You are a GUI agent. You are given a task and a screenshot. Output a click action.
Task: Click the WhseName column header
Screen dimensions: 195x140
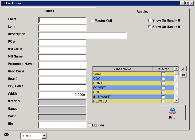point(123,69)
